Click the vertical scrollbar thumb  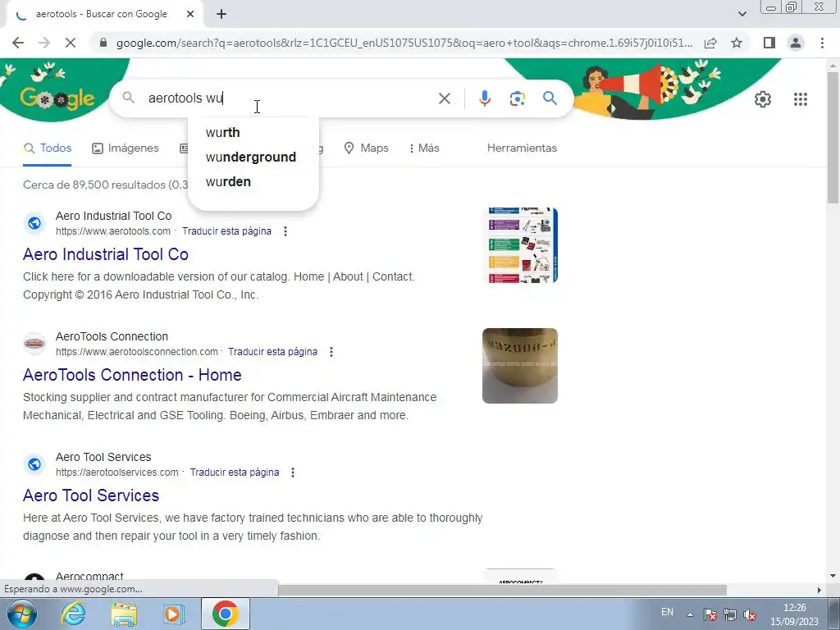coord(833,137)
